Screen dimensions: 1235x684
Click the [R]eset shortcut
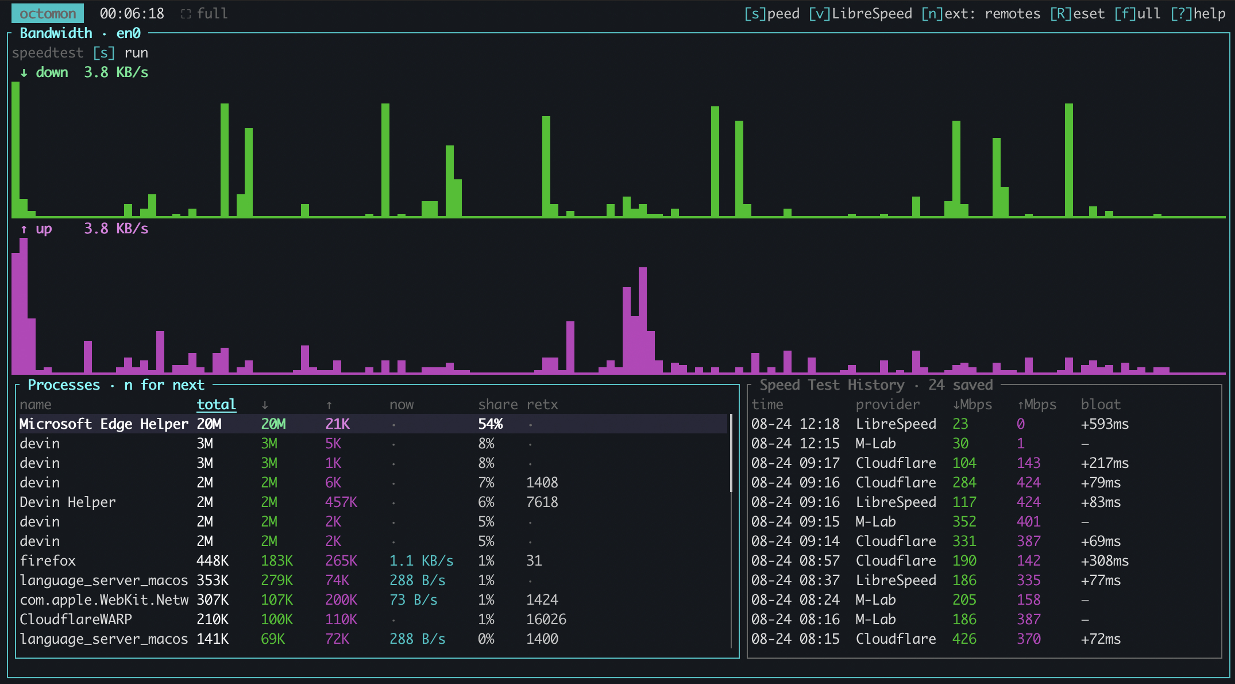point(1077,13)
